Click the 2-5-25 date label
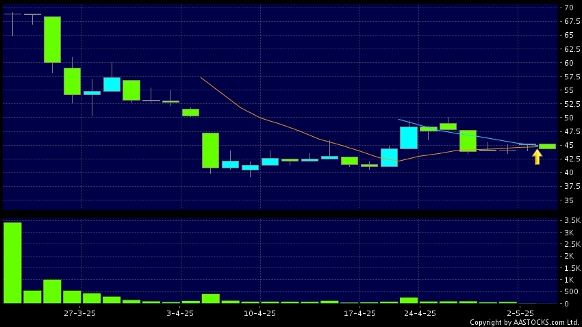 click(520, 313)
